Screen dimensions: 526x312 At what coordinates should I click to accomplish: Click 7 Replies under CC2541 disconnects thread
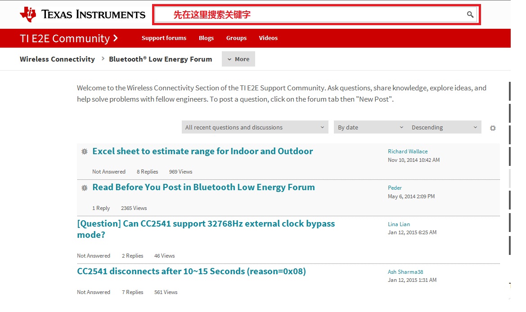(x=132, y=292)
